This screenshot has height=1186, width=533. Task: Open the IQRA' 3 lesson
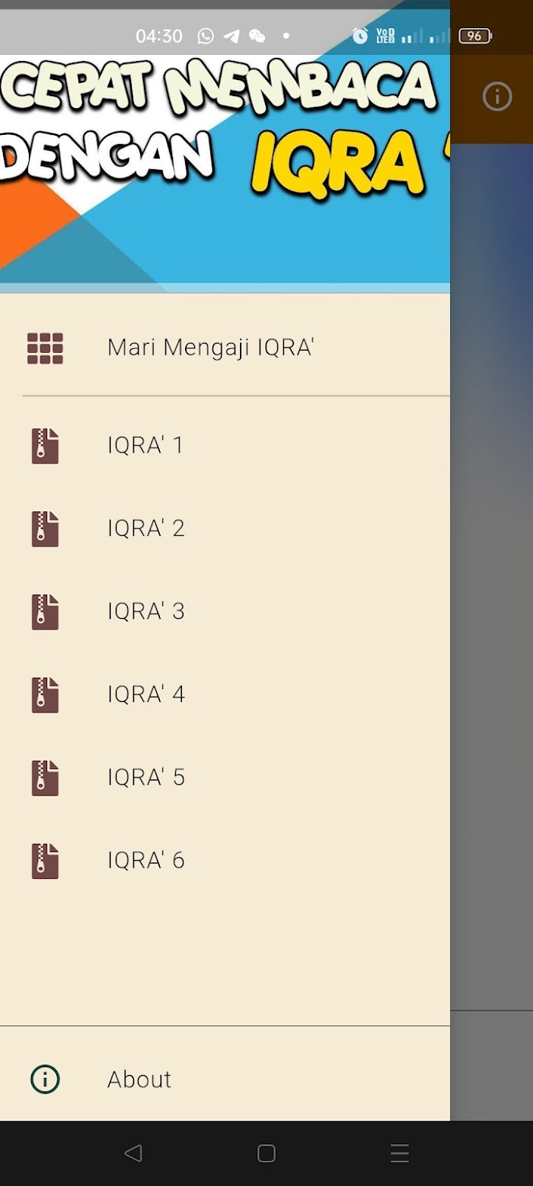pyautogui.click(x=225, y=612)
